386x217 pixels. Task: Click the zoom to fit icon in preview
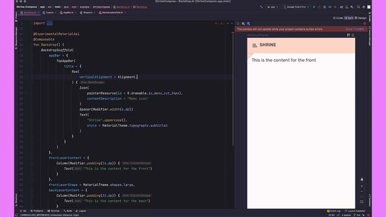click(x=362, y=202)
